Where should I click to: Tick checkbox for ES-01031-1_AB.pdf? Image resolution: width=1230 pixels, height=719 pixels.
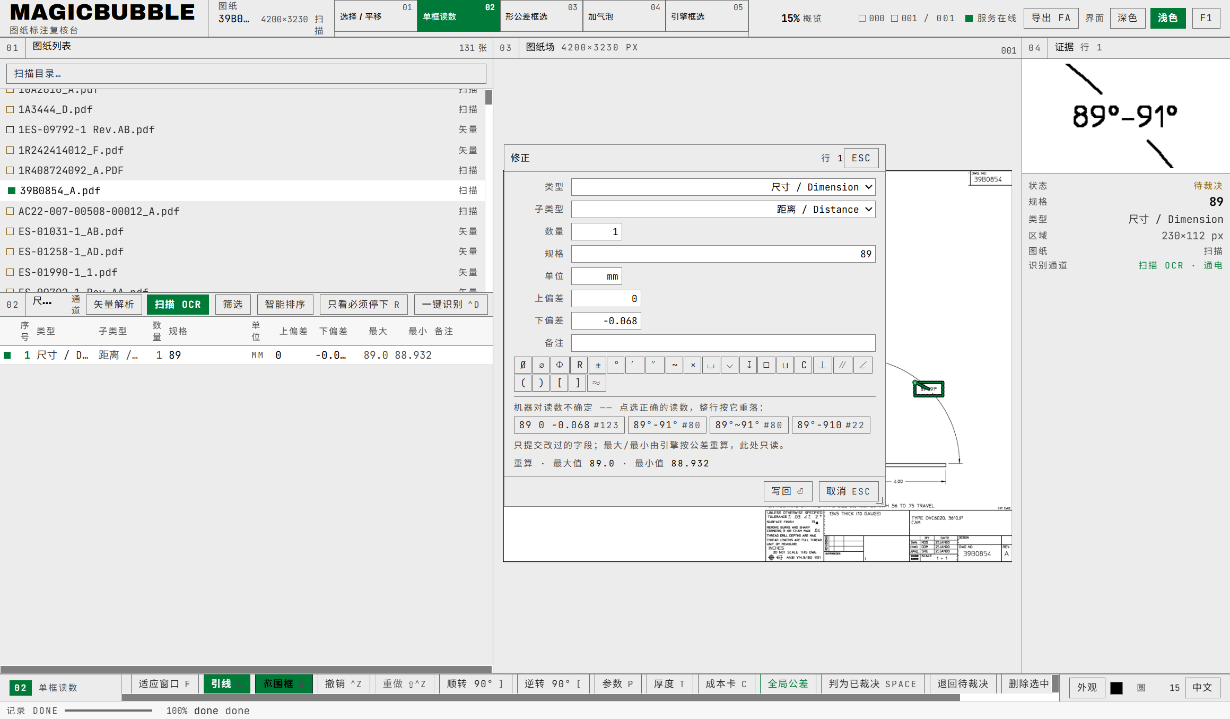[10, 231]
